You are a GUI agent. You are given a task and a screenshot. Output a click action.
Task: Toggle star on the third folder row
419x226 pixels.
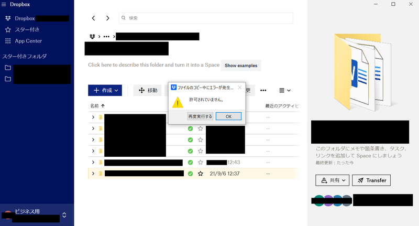[x=201, y=140]
